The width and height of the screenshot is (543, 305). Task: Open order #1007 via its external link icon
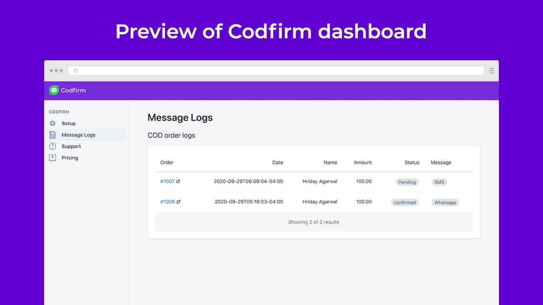click(177, 181)
